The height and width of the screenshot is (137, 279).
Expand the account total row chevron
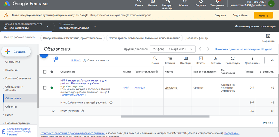[x=53, y=111]
